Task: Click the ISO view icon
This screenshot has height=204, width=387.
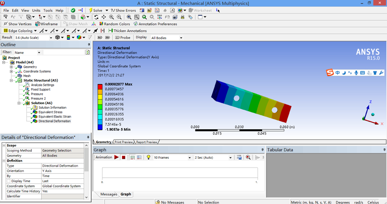Action: [159, 17]
